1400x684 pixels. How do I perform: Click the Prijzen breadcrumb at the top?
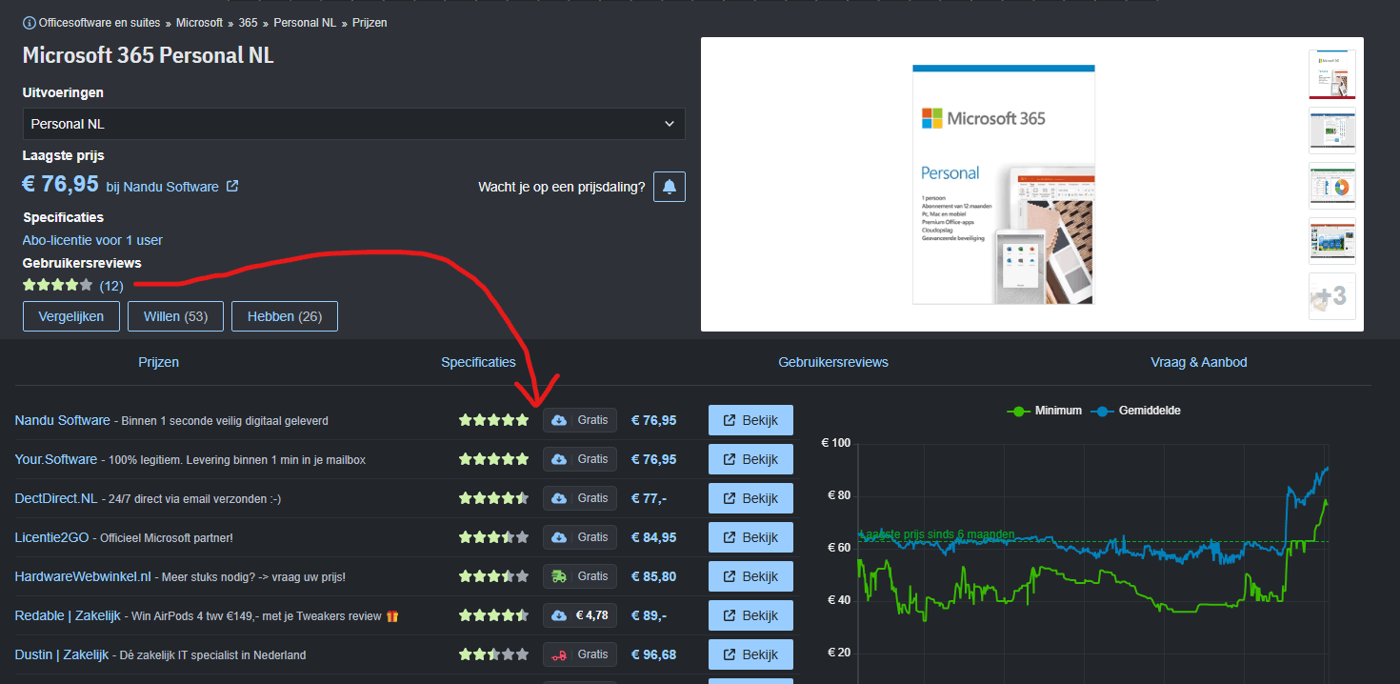pos(370,22)
